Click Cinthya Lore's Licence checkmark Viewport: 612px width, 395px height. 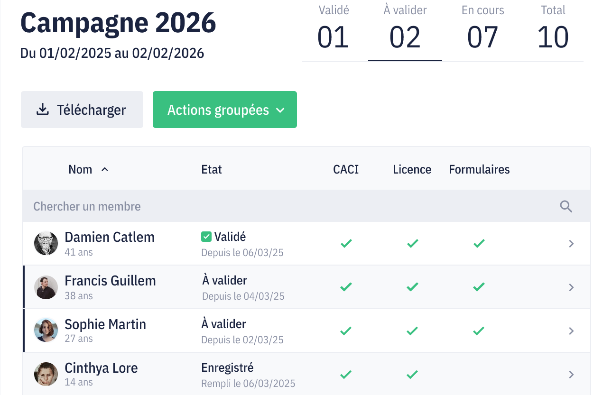click(412, 375)
